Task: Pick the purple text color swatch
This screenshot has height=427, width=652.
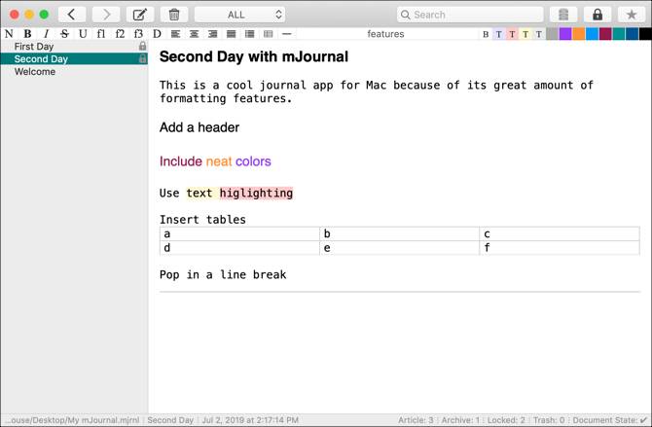Action: coord(565,34)
